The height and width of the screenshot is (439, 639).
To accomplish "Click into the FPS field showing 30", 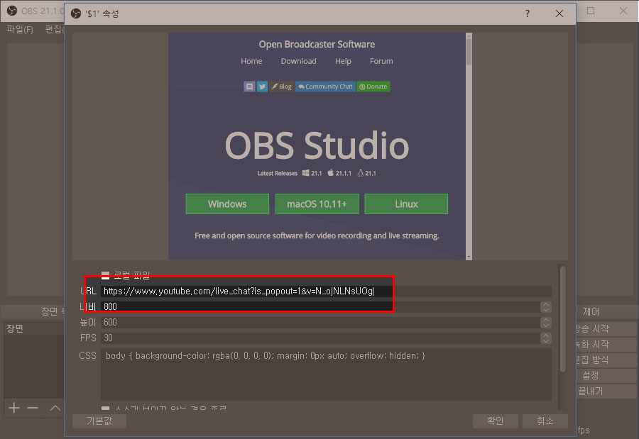I will coord(321,338).
